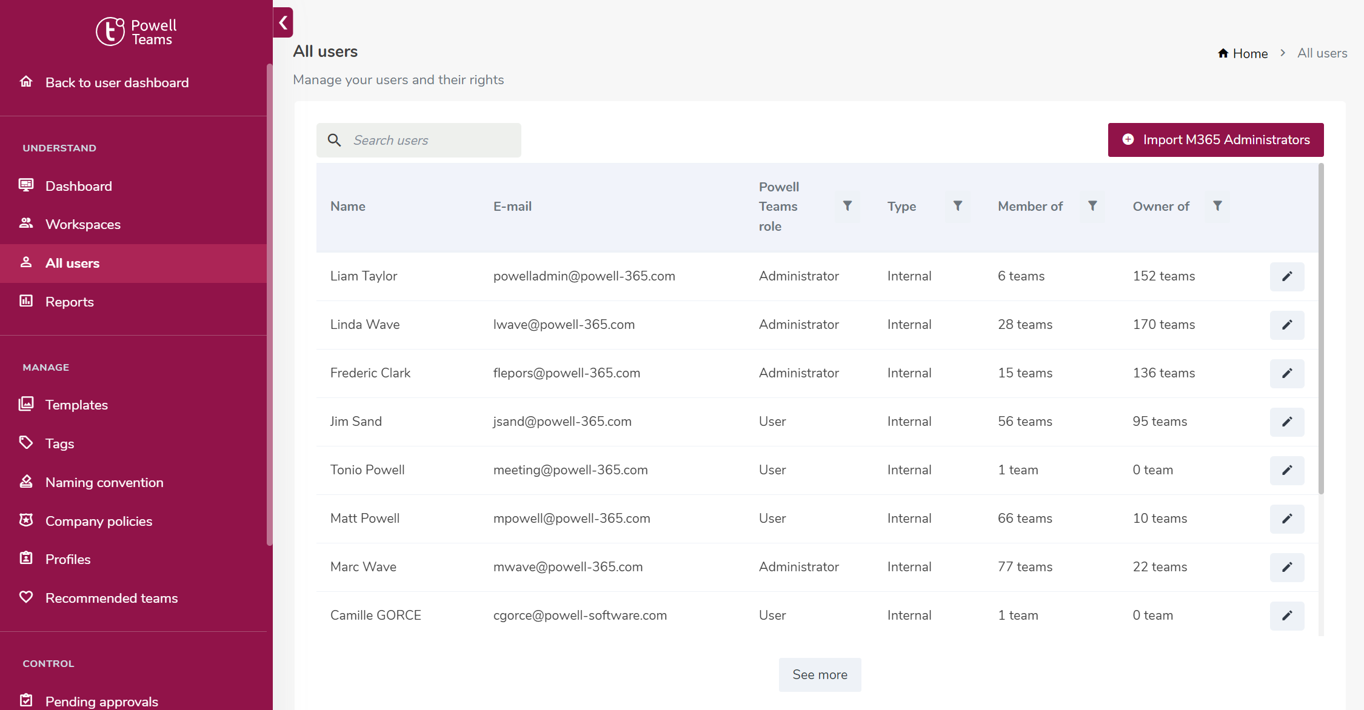Screen dimensions: 1364x710
Task: Edit Matt Powell with the pencil icon
Action: (1287, 519)
